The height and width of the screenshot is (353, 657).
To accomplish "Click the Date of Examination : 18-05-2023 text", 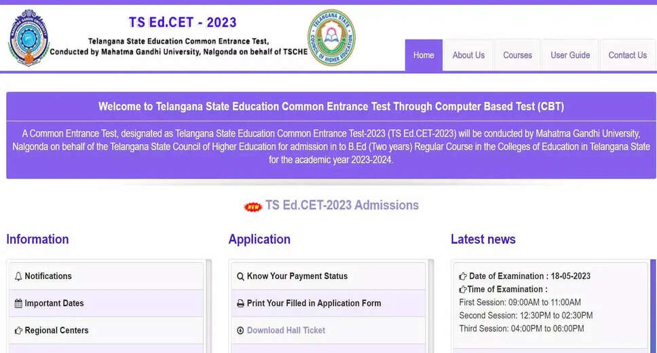I will [x=529, y=276].
